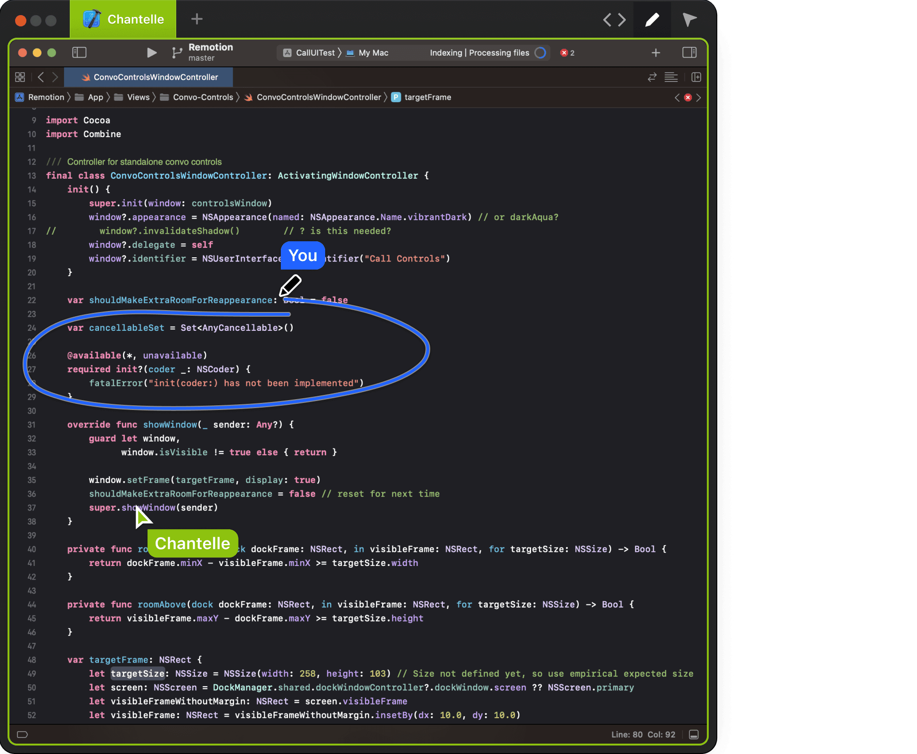
Task: Click the Indexing Processing files status
Action: coord(479,53)
